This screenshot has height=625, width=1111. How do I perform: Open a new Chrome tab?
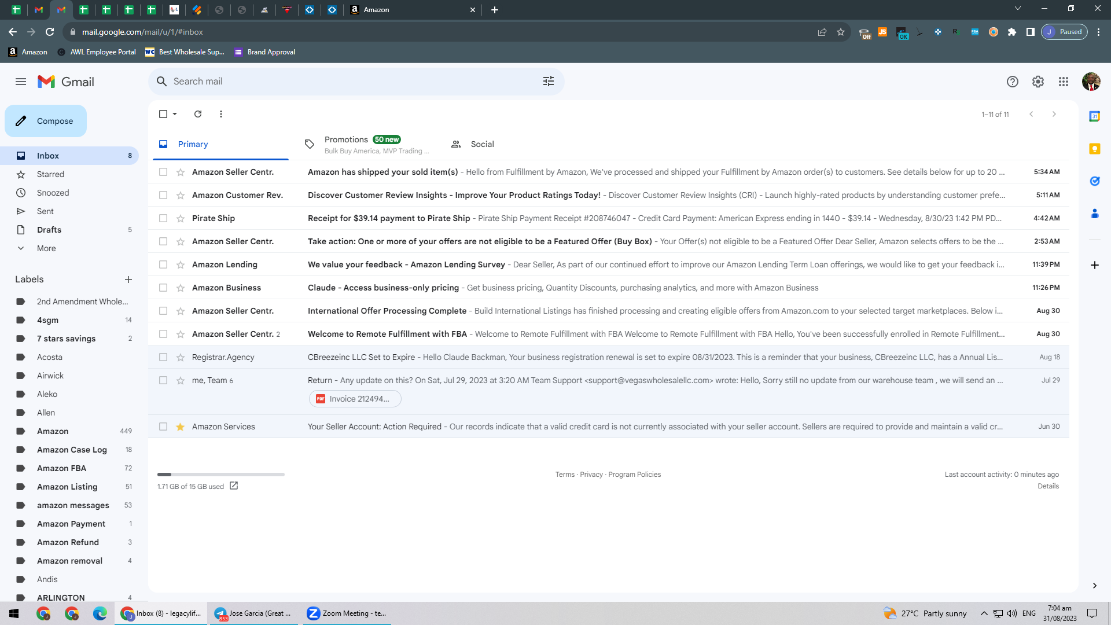point(495,10)
